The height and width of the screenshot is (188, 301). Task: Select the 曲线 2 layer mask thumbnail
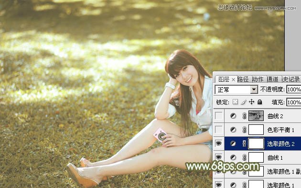(256, 116)
